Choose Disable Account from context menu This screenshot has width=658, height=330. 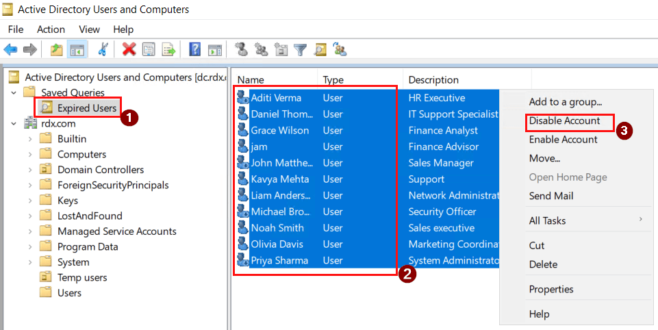coord(564,121)
